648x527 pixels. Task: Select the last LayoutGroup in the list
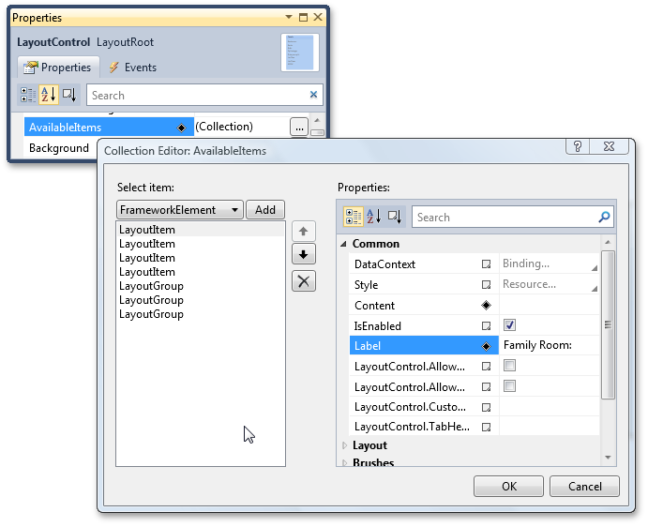coord(201,314)
